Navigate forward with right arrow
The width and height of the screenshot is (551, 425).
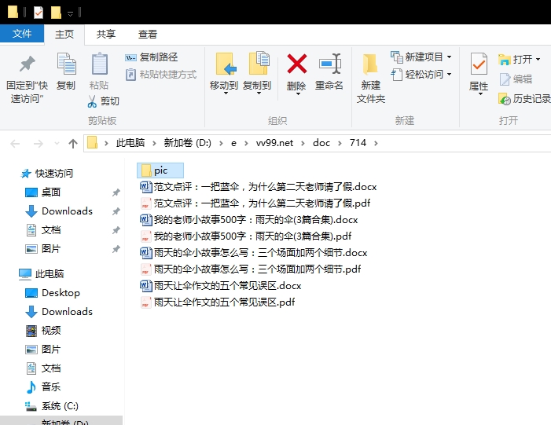38,143
